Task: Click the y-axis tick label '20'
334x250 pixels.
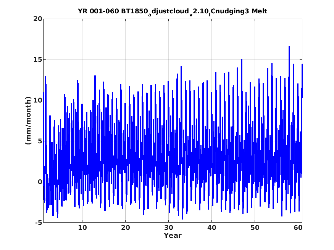Action: coord(38,19)
